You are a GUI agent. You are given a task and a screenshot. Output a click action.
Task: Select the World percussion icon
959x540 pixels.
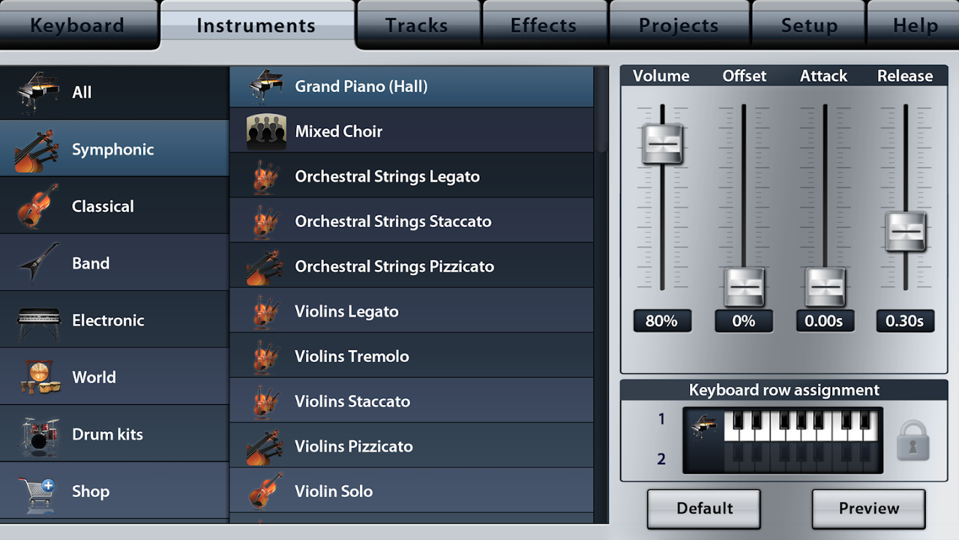[39, 377]
